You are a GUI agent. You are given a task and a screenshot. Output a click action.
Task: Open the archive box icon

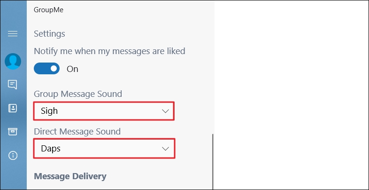13,132
